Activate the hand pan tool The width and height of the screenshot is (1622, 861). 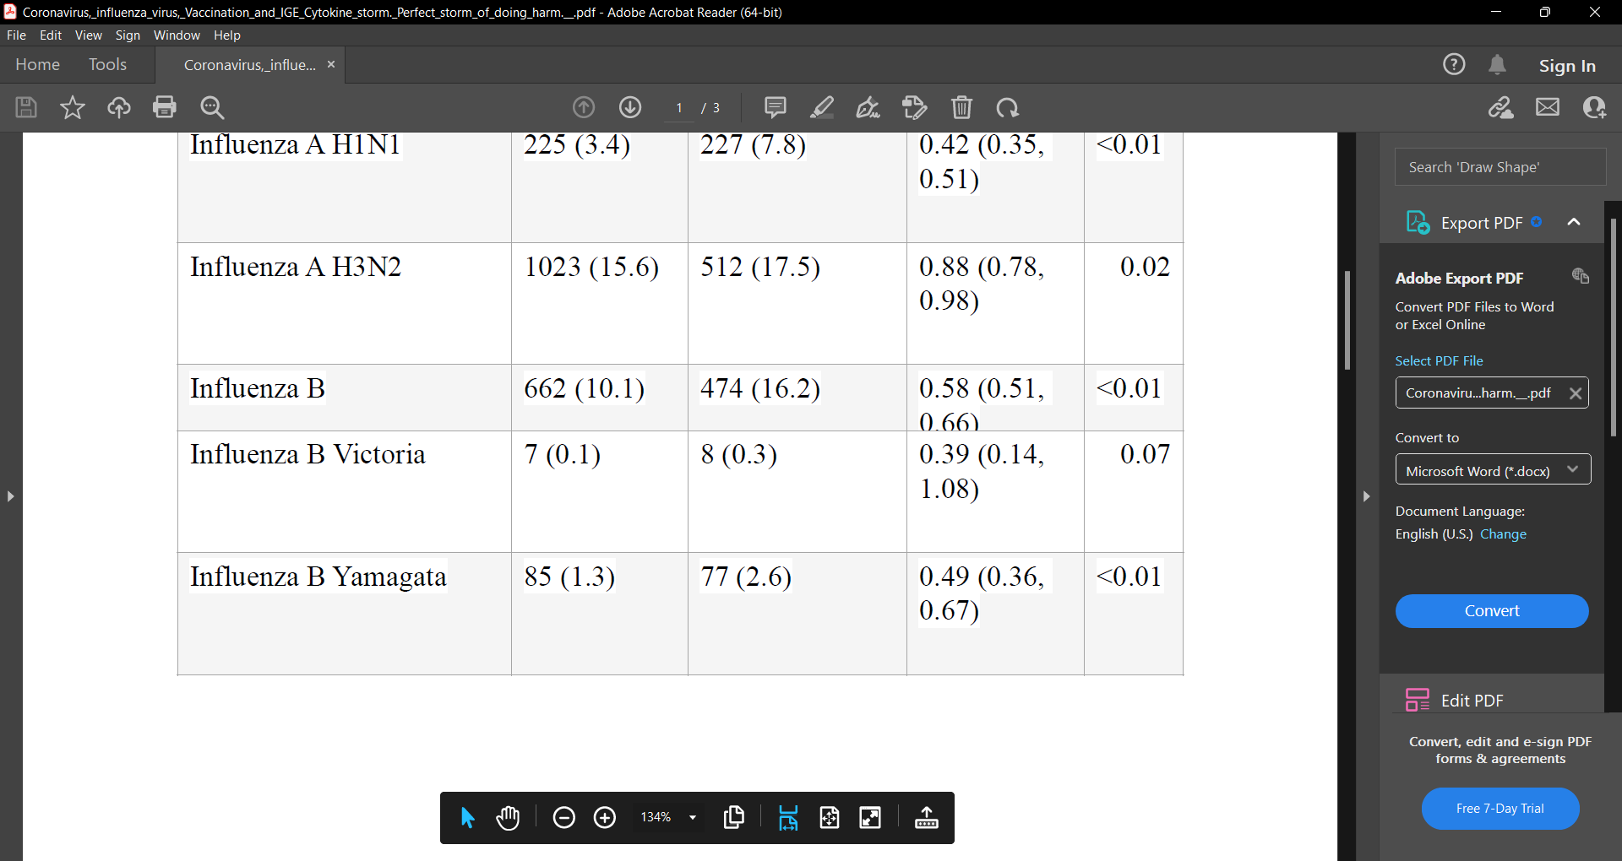(509, 817)
